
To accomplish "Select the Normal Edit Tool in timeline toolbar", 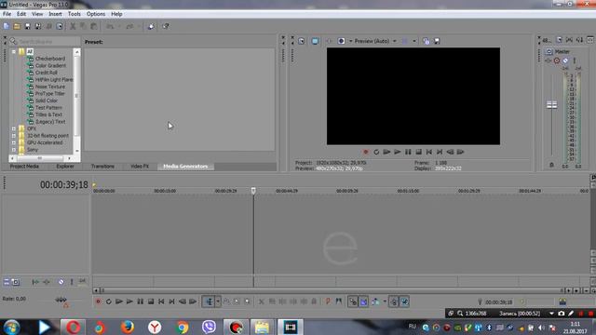I will [x=209, y=301].
